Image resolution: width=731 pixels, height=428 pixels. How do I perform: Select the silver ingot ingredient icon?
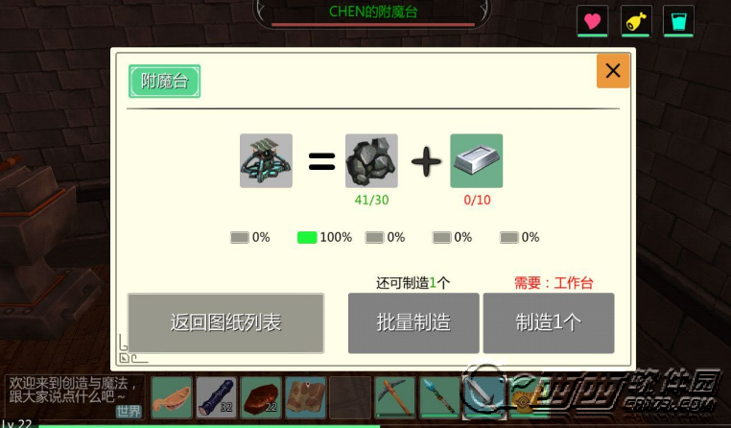477,161
